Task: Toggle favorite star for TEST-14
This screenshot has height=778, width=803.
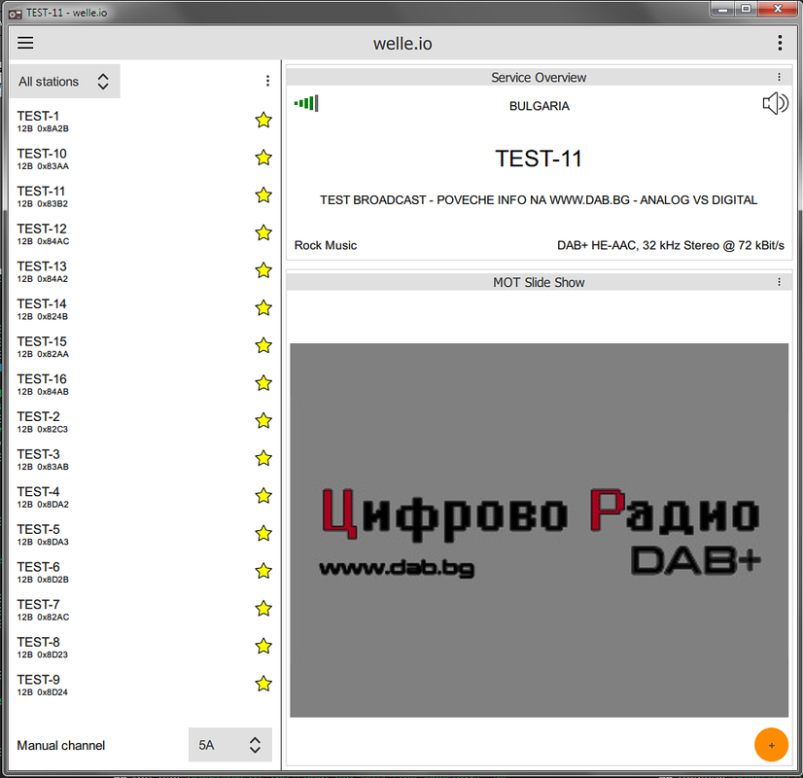Action: coord(263,308)
